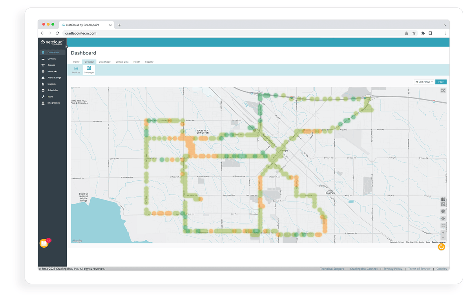Click Report a map error
The height and width of the screenshot is (301, 471).
(439, 242)
